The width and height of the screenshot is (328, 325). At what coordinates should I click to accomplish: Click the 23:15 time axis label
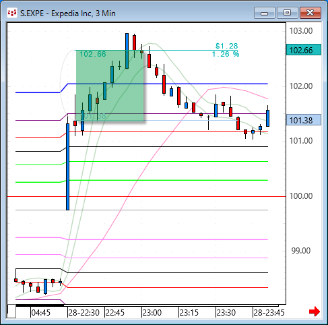click(x=189, y=313)
